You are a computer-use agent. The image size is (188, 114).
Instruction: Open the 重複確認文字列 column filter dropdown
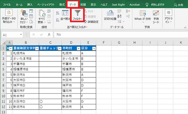coord(37,49)
